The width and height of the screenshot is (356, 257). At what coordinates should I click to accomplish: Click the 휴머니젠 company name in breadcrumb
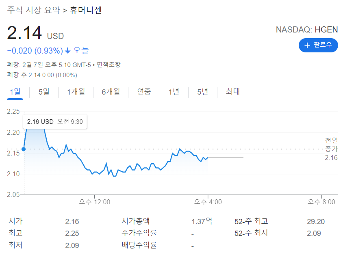[x=86, y=10]
